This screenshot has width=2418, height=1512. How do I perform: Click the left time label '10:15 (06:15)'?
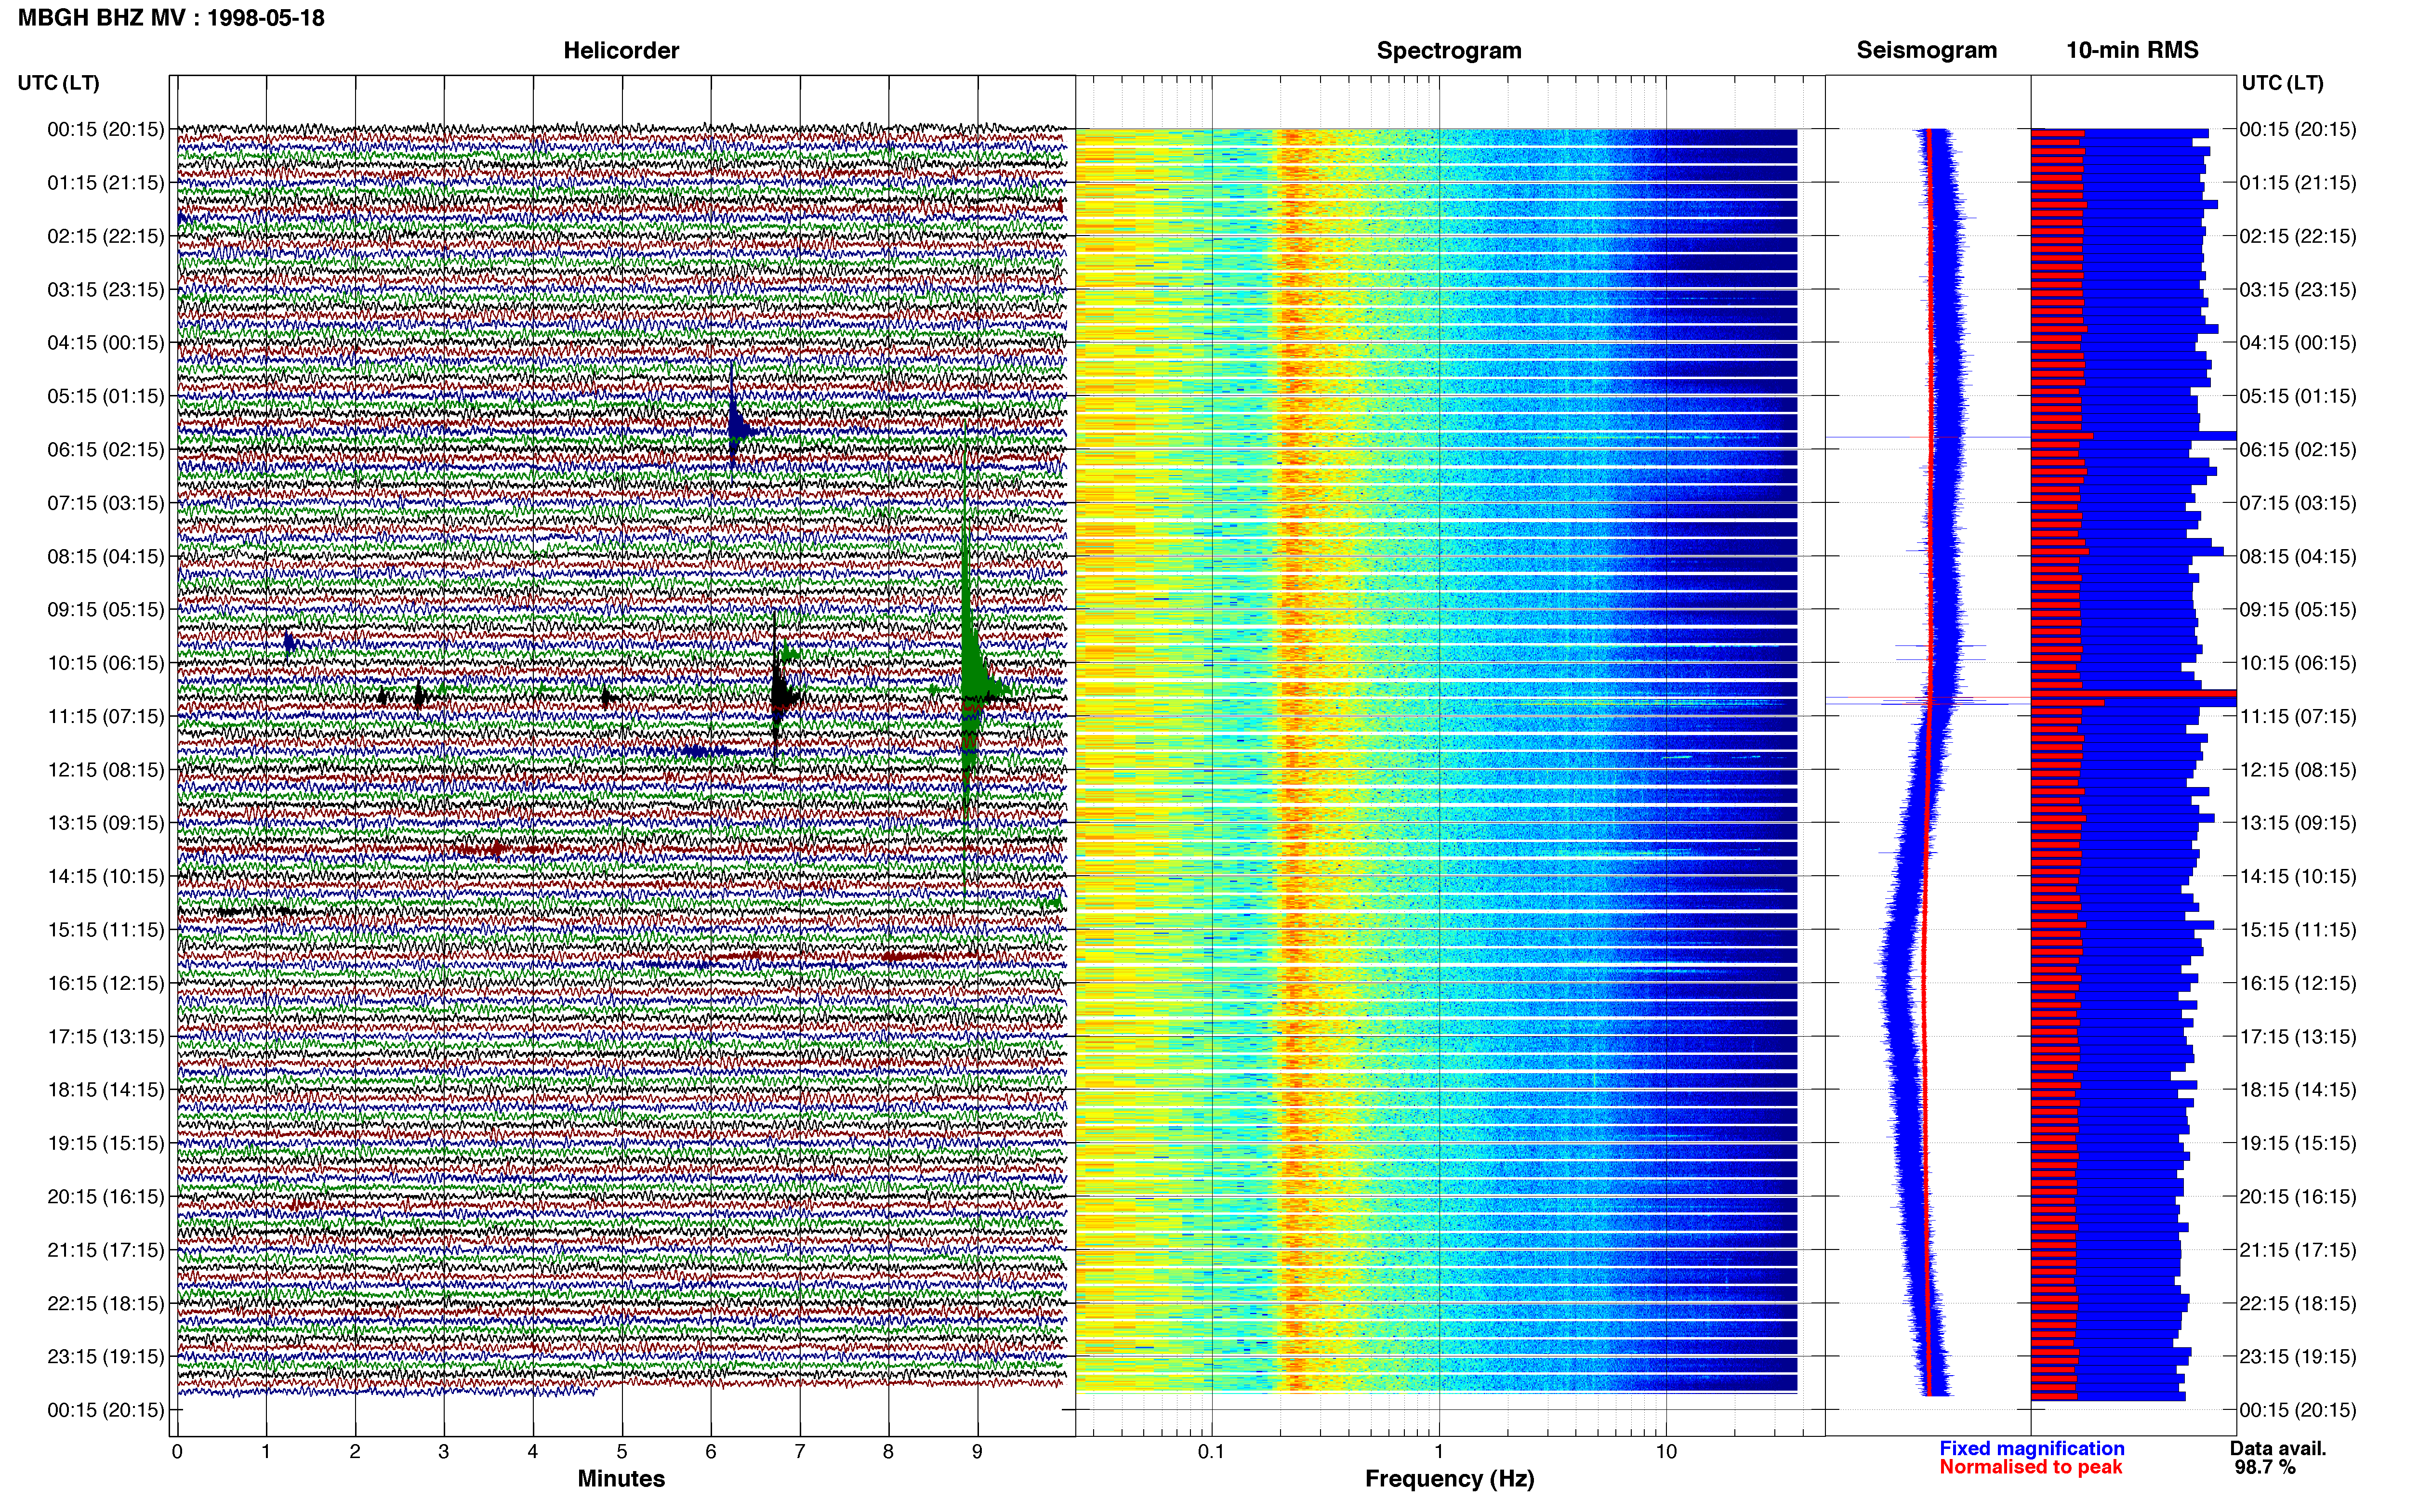(106, 663)
